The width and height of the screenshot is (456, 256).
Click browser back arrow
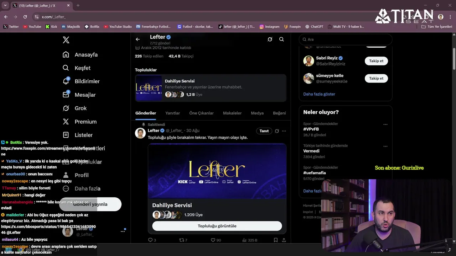[6, 17]
